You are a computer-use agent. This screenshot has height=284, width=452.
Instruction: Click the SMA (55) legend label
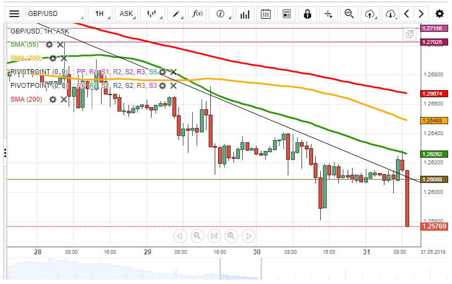pos(24,44)
